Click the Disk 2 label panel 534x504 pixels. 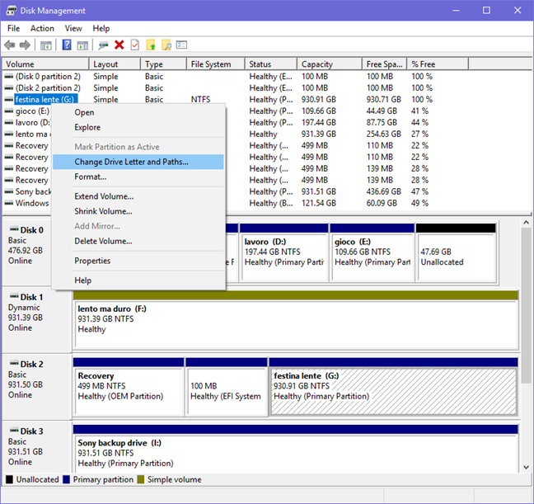37,387
